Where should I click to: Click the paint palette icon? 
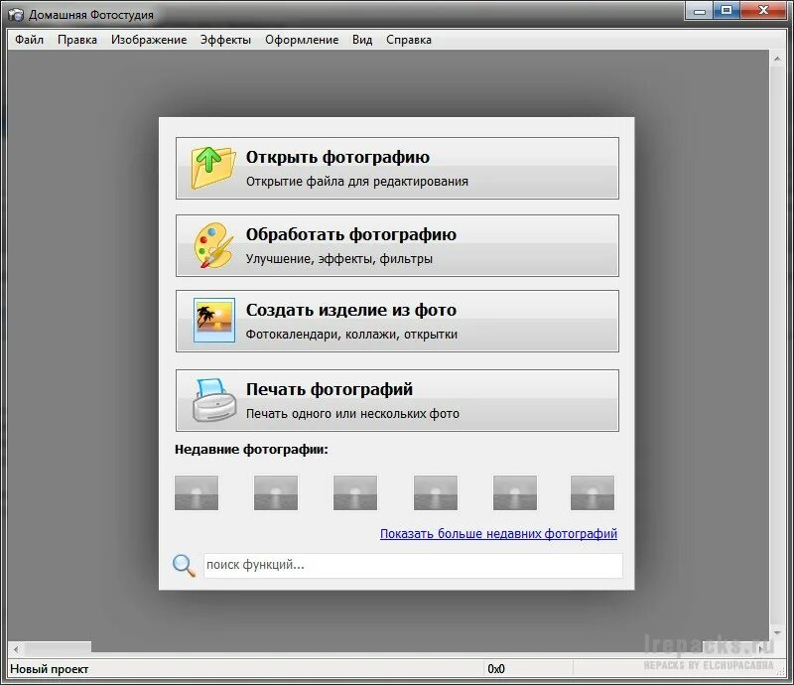(x=213, y=245)
